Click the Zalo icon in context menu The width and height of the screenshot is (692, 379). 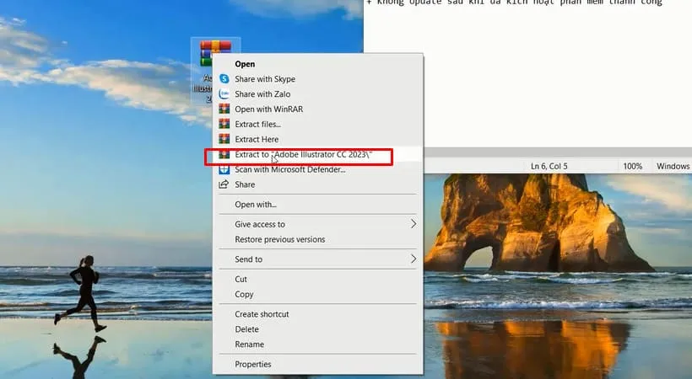click(x=224, y=93)
